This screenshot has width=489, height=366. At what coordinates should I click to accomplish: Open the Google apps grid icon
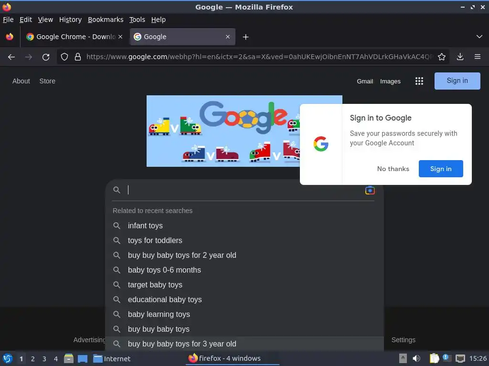(x=419, y=81)
